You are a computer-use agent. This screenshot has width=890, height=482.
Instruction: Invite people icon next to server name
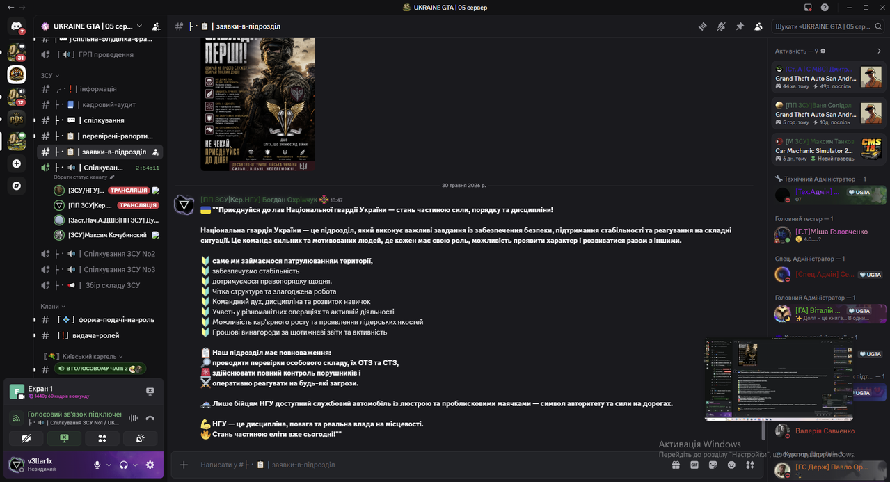(156, 26)
